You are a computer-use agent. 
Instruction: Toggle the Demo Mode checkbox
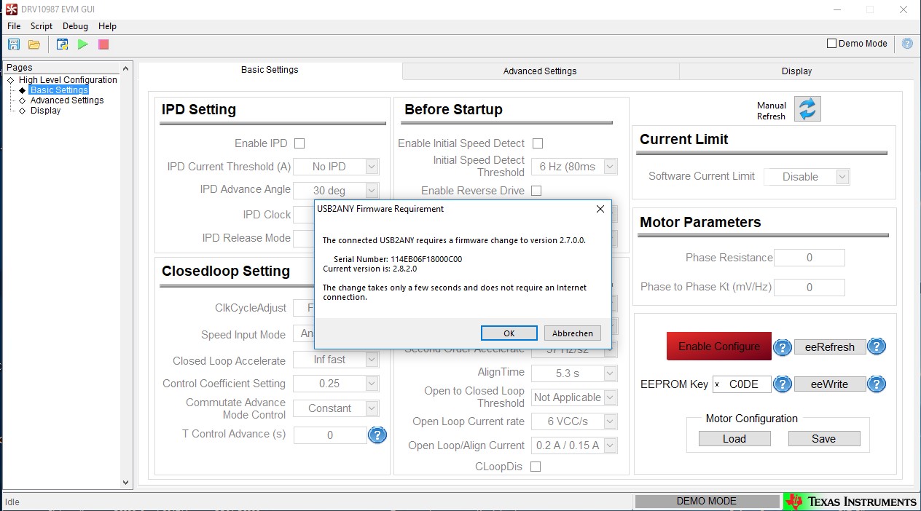831,44
